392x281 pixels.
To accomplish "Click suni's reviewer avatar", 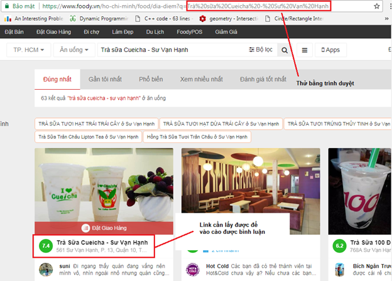I will 46,270.
